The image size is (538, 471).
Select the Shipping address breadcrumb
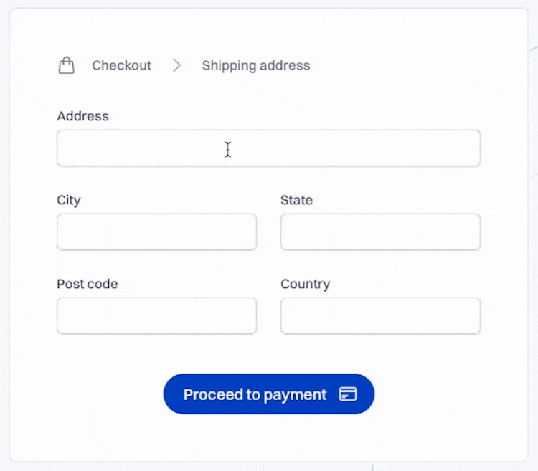tap(256, 66)
